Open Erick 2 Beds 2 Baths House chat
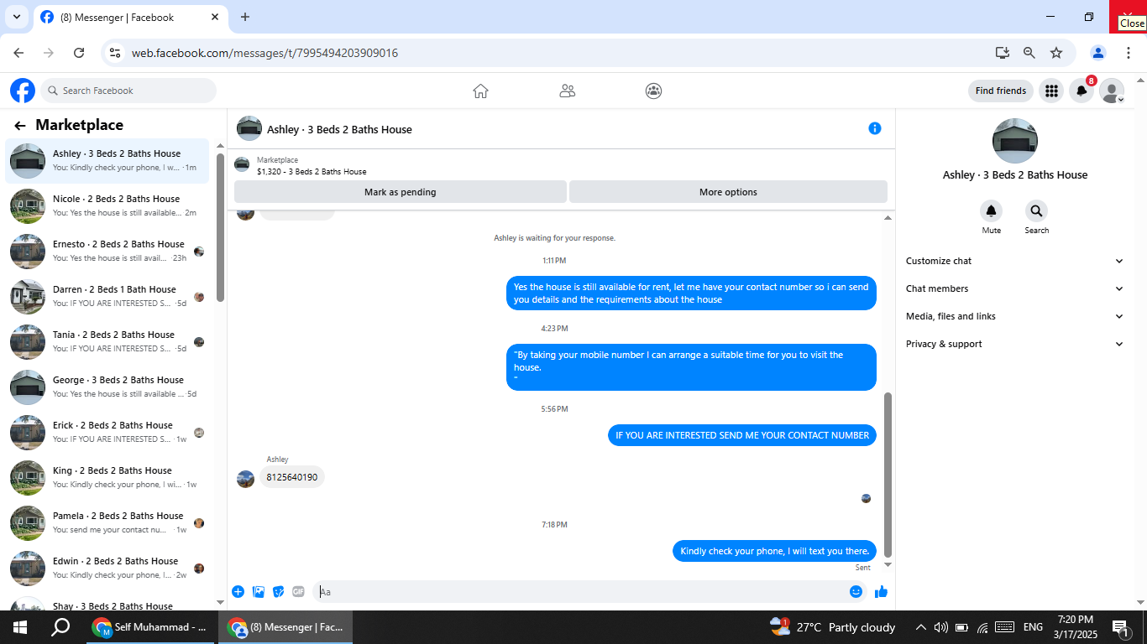Screen dimensions: 1147x644 point(107,432)
